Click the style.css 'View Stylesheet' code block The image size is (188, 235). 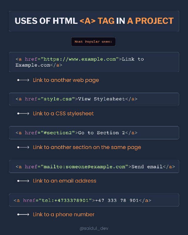(94, 99)
